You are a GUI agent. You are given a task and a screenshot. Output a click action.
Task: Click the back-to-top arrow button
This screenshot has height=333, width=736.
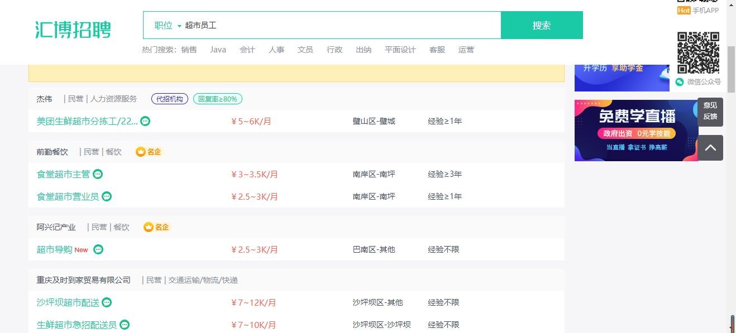710,148
